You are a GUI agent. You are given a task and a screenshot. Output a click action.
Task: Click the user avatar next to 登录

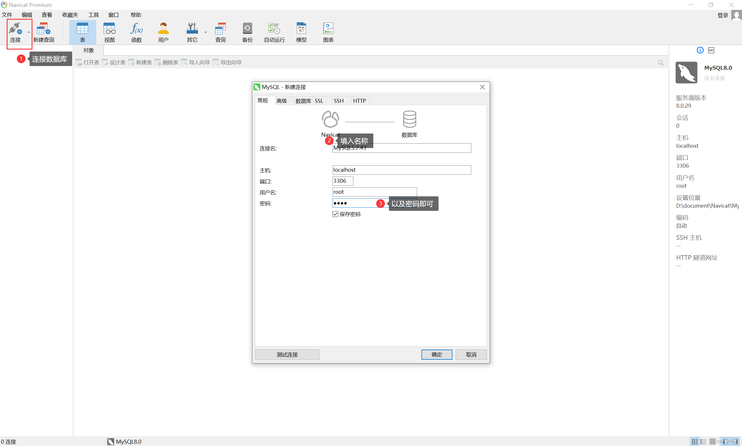point(736,15)
